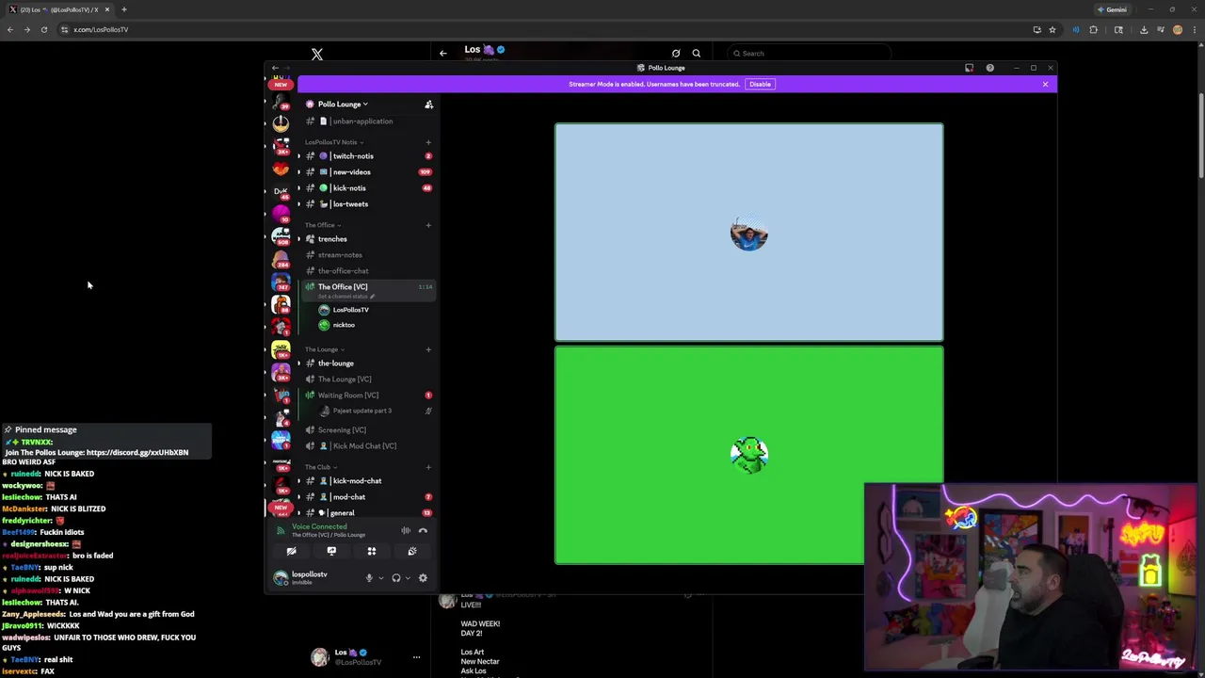
Task: Bookmark page with Chrome star icon
Action: (1052, 29)
